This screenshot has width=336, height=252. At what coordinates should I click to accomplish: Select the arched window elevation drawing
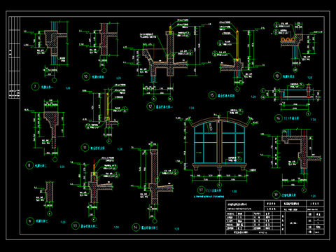pos(219,143)
